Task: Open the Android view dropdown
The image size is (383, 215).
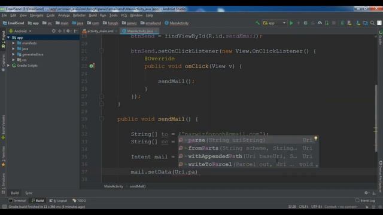Action: point(20,31)
